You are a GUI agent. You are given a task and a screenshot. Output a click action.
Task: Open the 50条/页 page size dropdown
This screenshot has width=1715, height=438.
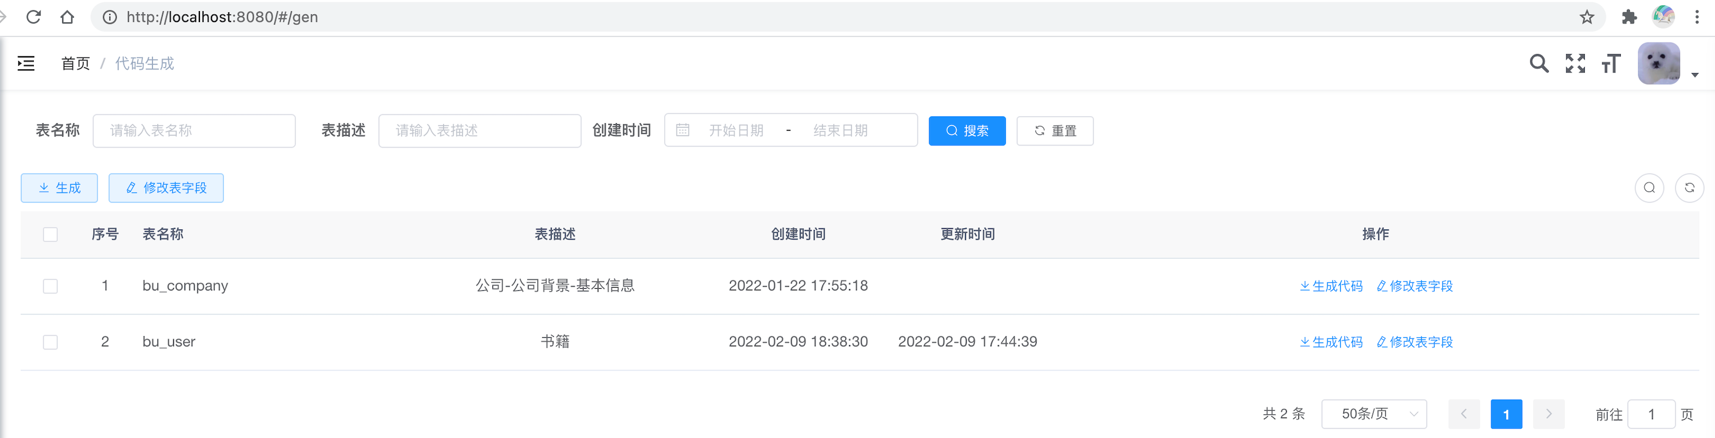[1373, 414]
